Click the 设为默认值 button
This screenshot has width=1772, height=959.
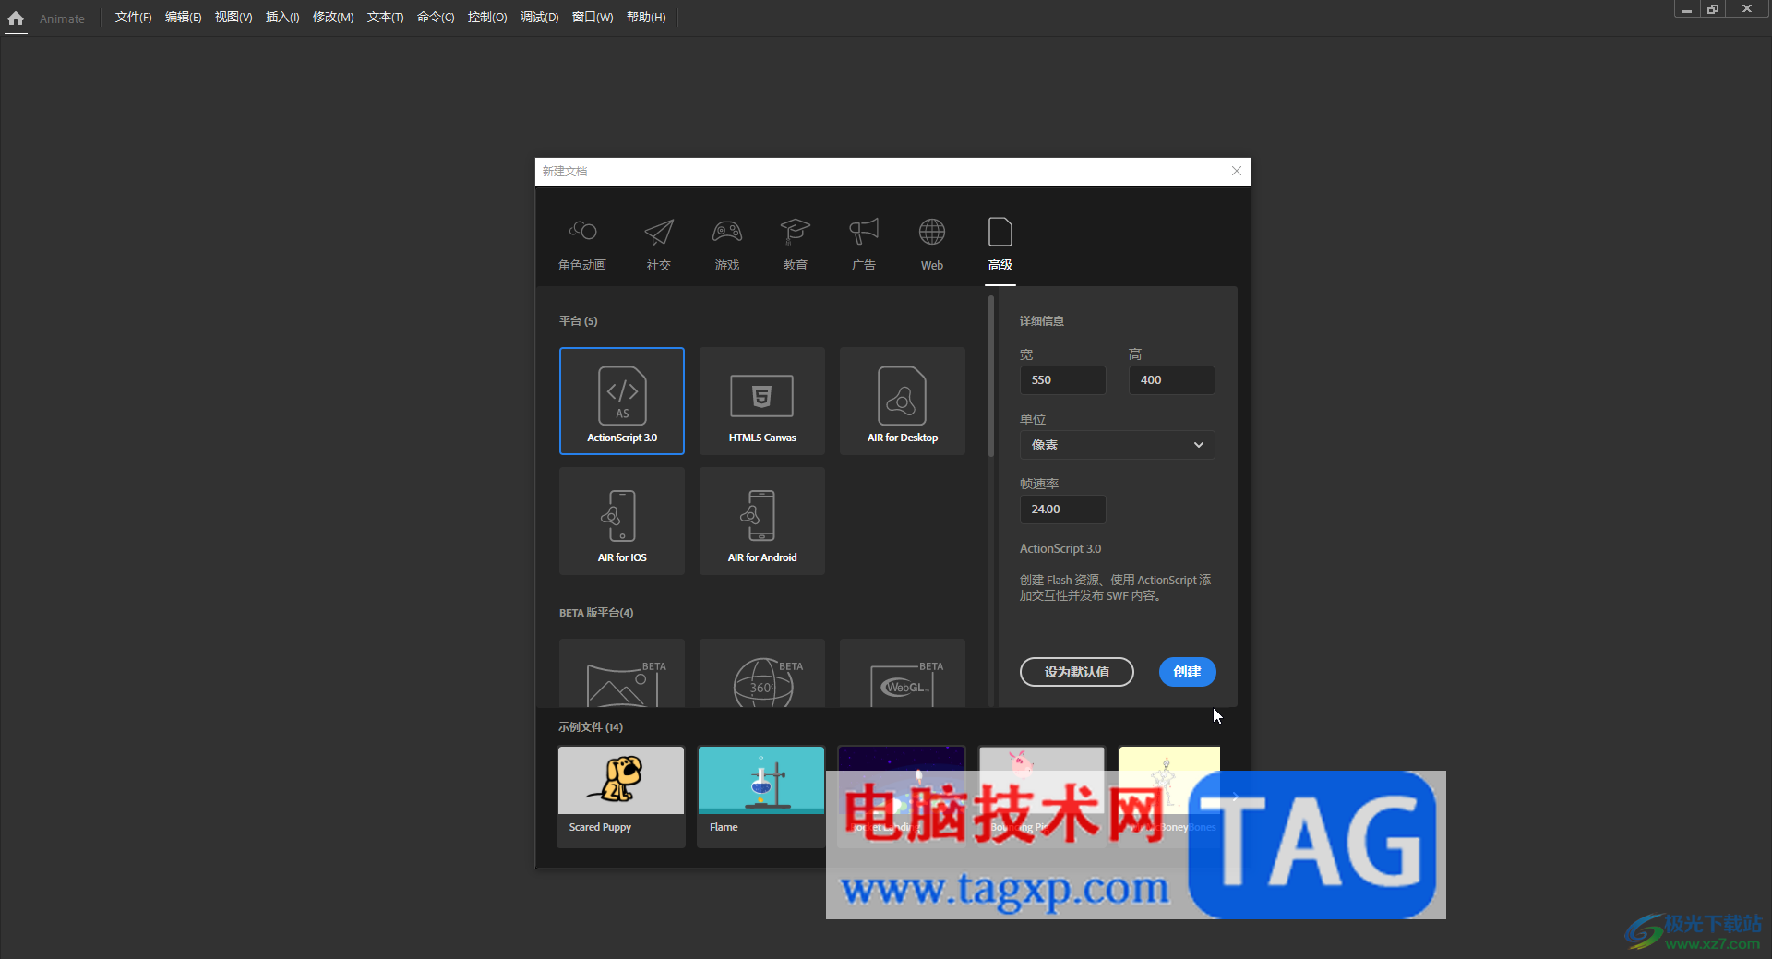(1077, 672)
